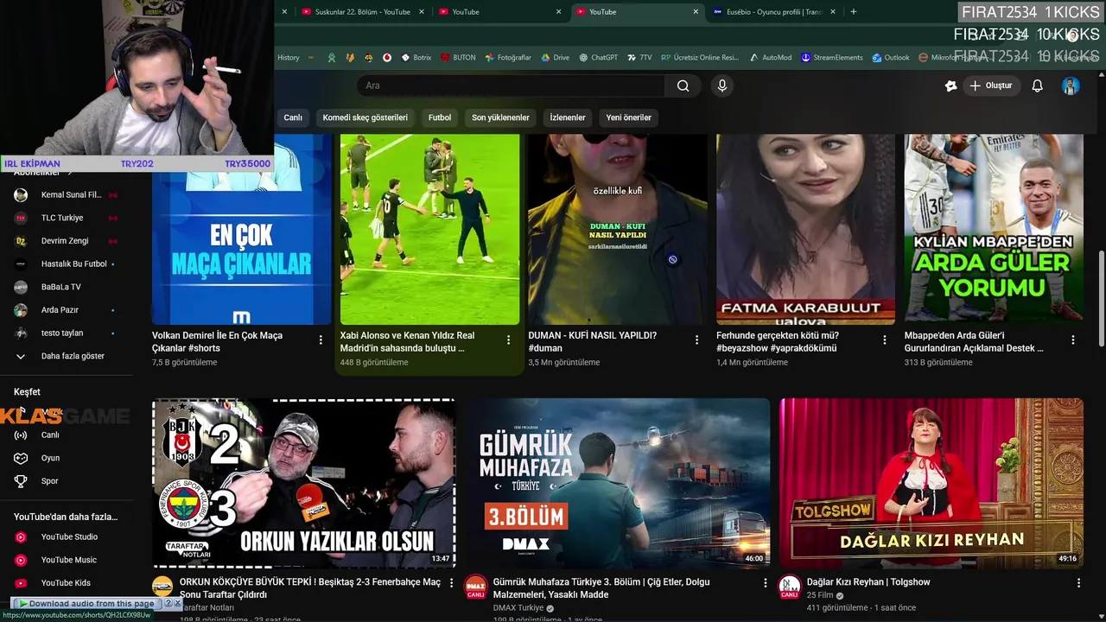The height and width of the screenshot is (622, 1106).
Task: Open a new browser tab
Action: pyautogui.click(x=854, y=12)
